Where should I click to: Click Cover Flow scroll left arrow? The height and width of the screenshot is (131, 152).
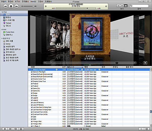point(45,63)
